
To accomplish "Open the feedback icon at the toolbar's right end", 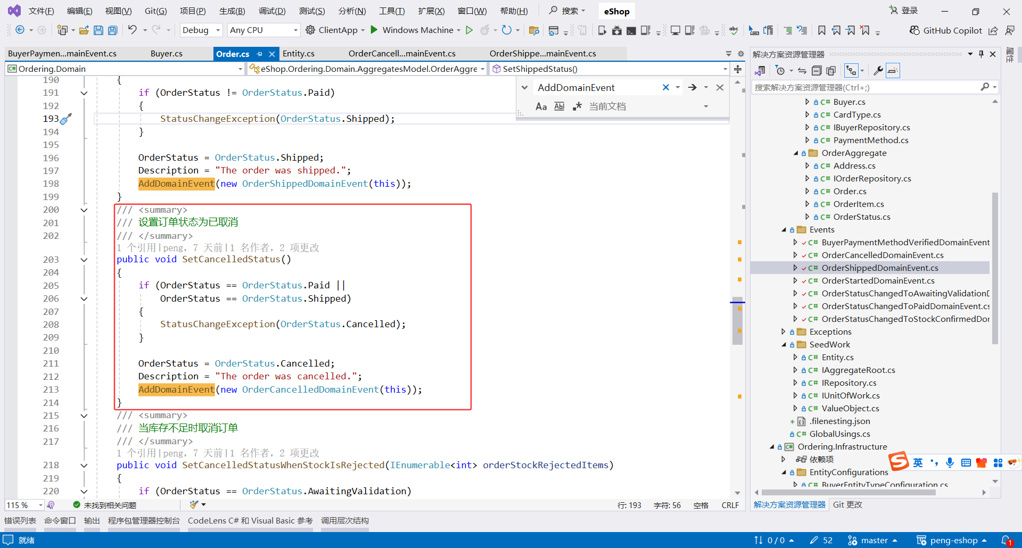I will [1009, 30].
